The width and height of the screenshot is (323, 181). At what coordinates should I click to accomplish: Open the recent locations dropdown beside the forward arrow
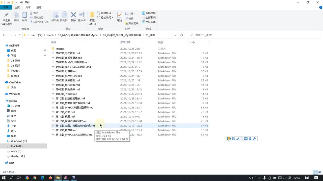coord(16,35)
